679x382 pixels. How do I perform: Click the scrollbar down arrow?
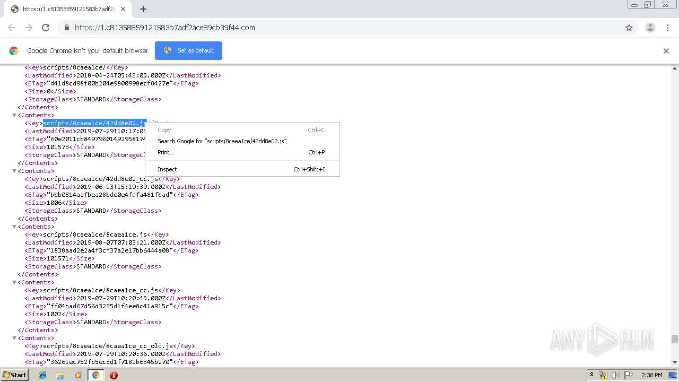tap(674, 362)
